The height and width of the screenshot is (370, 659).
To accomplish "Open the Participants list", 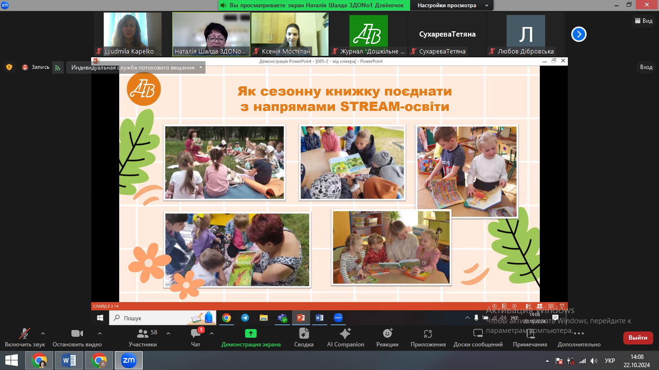I will coord(143,333).
